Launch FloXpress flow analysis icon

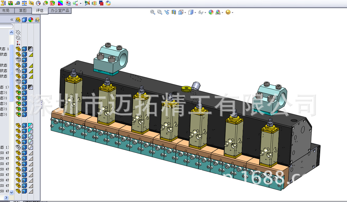[94, 3]
